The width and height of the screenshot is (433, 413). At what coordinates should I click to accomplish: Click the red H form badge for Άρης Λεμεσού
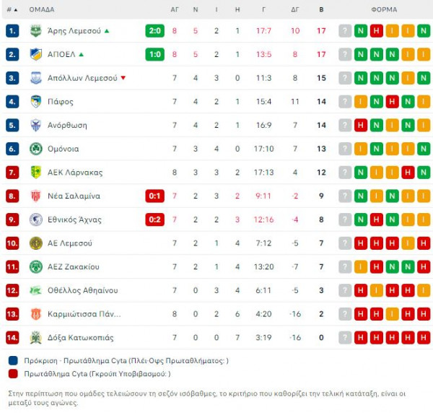377,30
